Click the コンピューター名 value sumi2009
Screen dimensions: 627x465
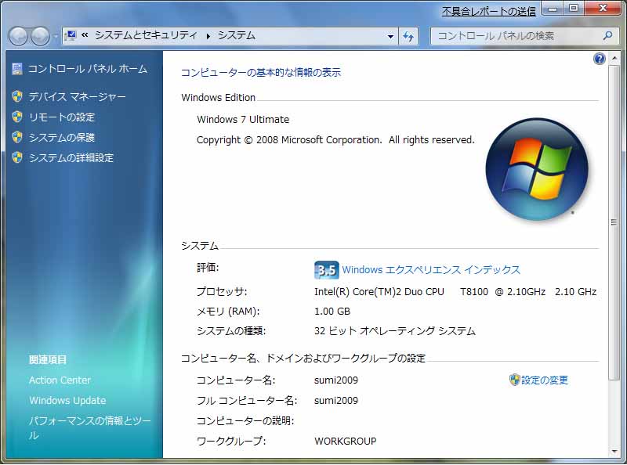(336, 380)
